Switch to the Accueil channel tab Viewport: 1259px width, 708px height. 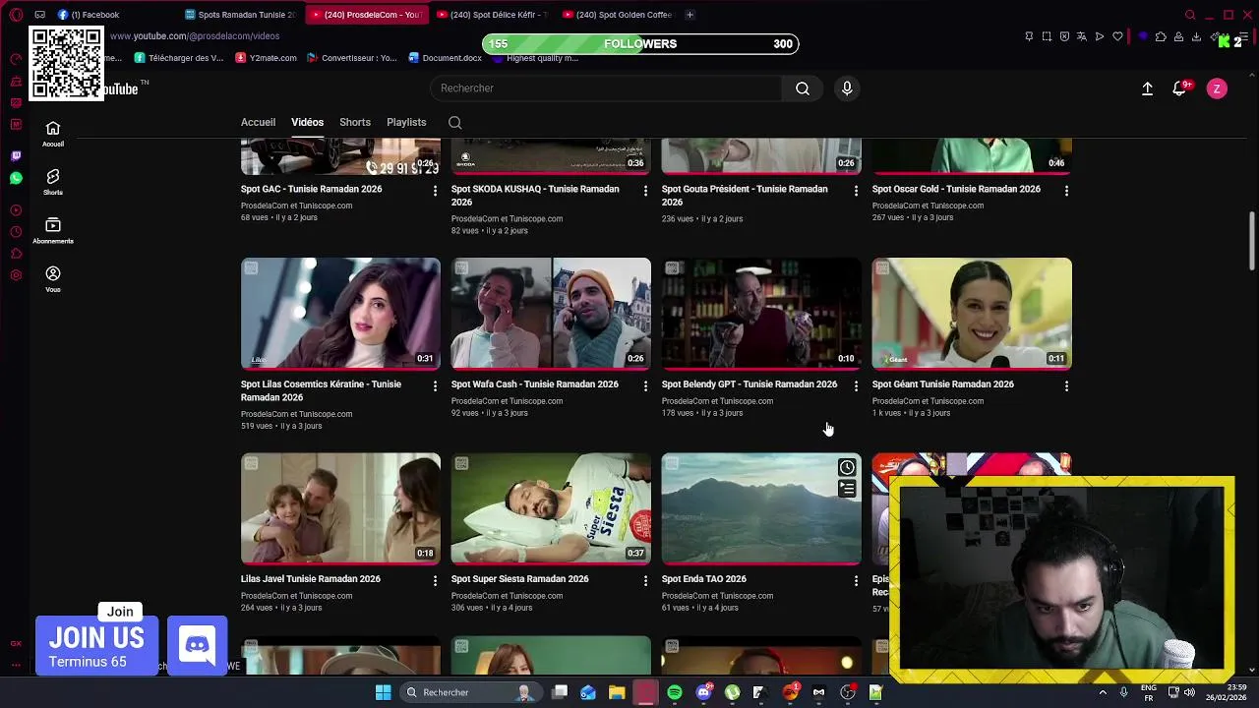258,123
